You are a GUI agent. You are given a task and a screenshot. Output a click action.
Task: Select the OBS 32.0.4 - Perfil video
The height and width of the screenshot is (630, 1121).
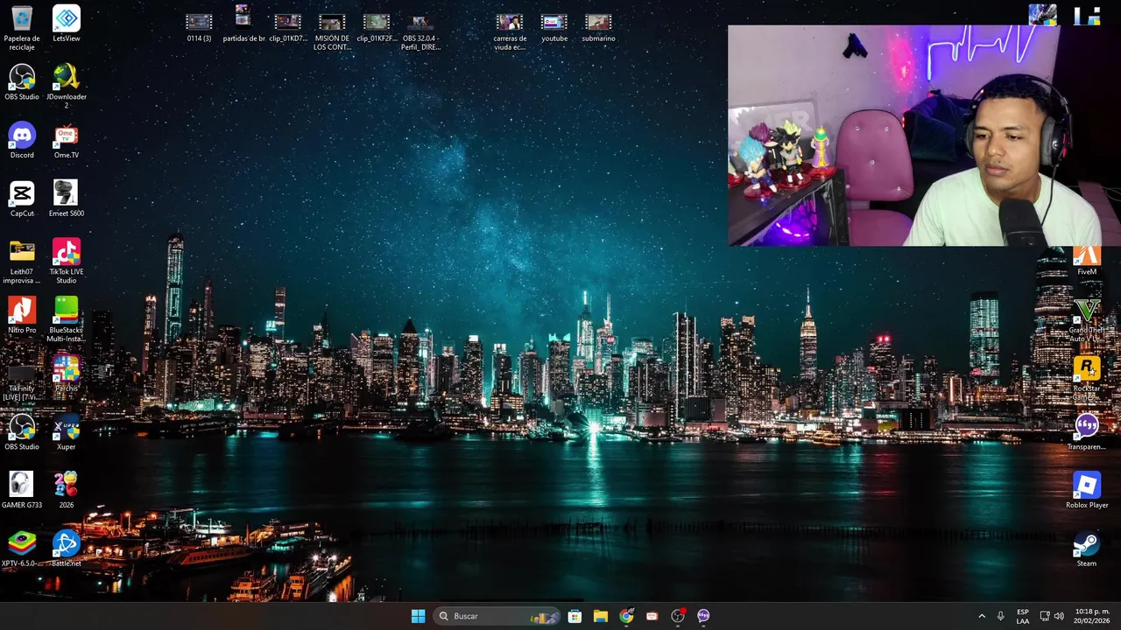pyautogui.click(x=420, y=32)
